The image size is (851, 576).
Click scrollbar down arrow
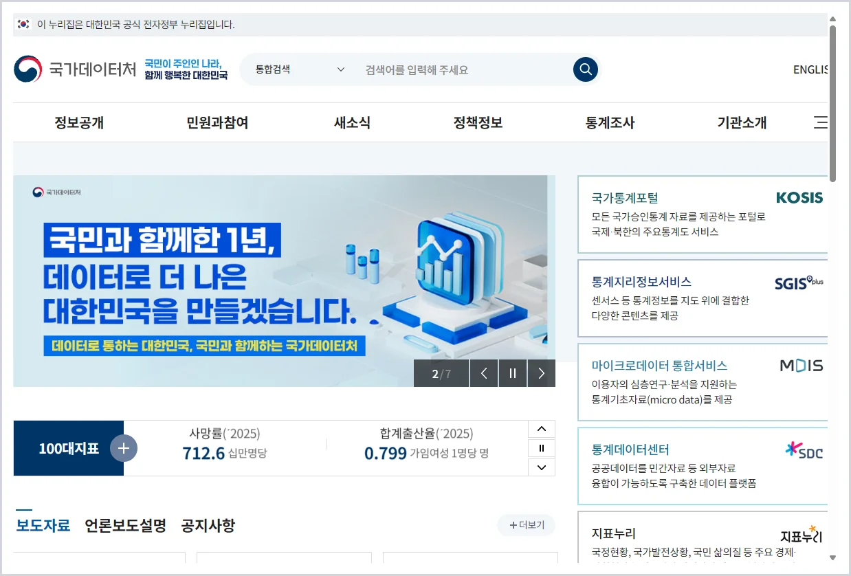click(x=832, y=557)
